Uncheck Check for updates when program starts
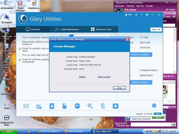 (20, 49)
